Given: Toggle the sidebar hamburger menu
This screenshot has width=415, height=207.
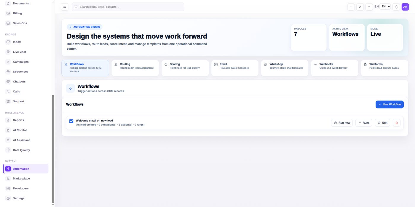Looking at the screenshot, I should coord(65,7).
